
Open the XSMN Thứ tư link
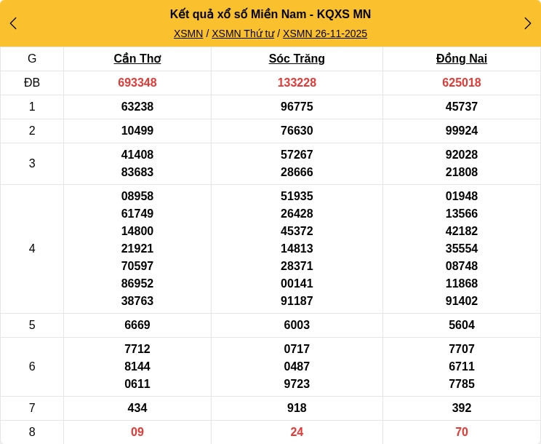[243, 33]
